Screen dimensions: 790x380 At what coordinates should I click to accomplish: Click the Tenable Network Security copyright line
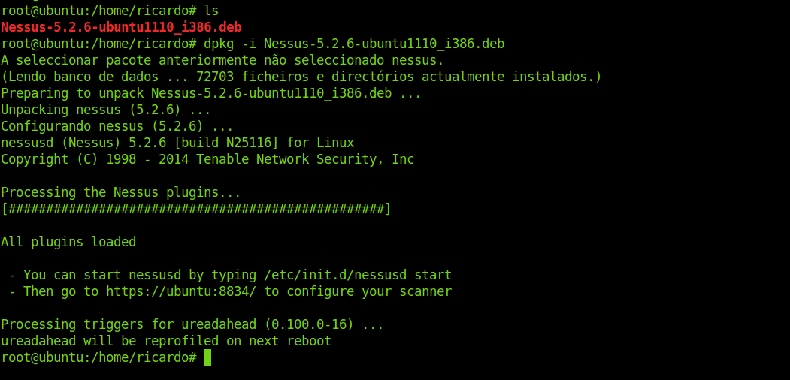(x=207, y=159)
